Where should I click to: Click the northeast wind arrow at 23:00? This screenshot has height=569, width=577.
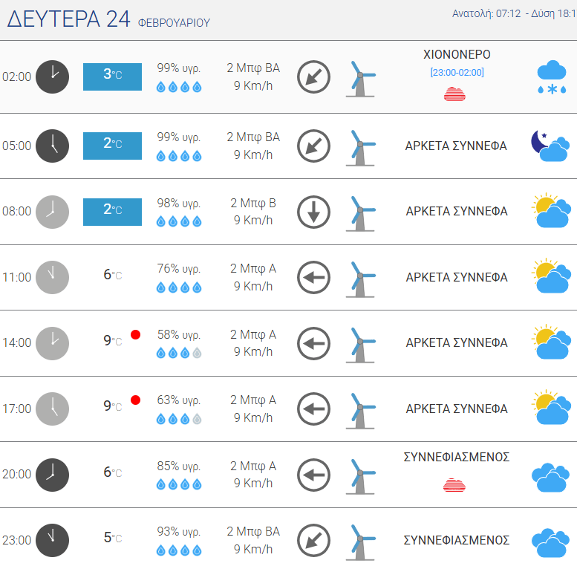coord(313,541)
